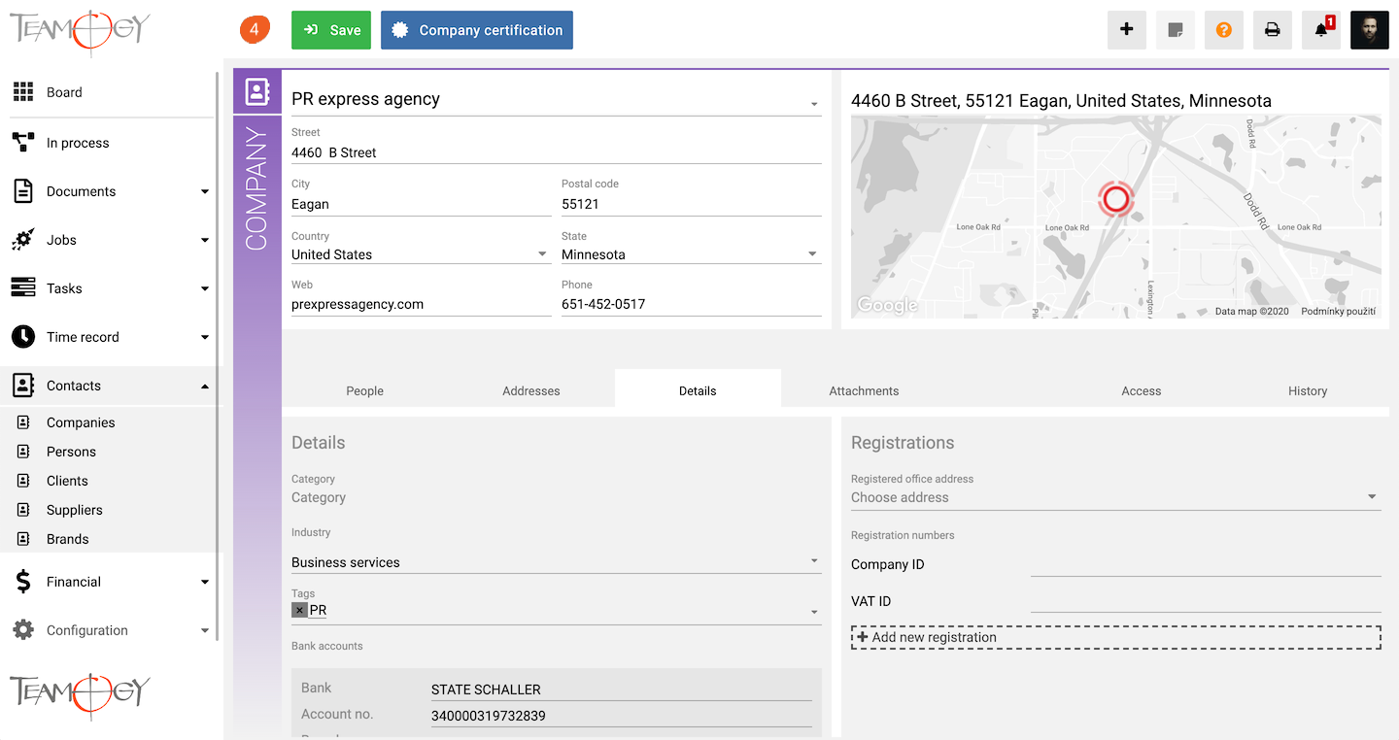Click the icon beside Suppliers in the sidebar

pyautogui.click(x=24, y=510)
